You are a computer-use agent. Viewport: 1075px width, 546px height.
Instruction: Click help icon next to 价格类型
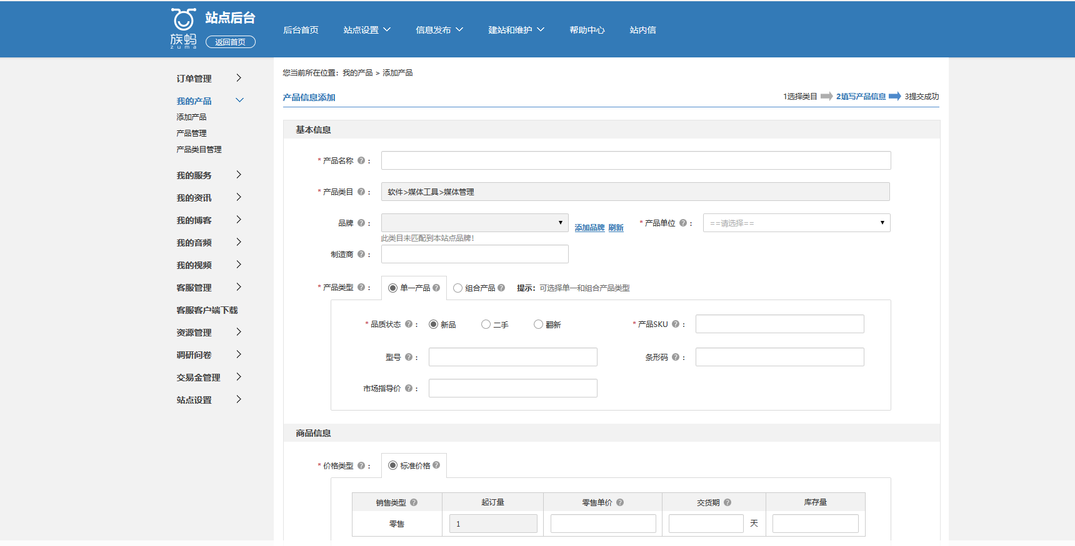tap(361, 465)
